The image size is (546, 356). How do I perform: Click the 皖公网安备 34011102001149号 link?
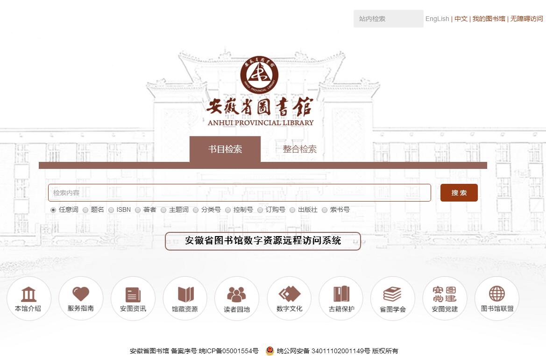pos(324,351)
